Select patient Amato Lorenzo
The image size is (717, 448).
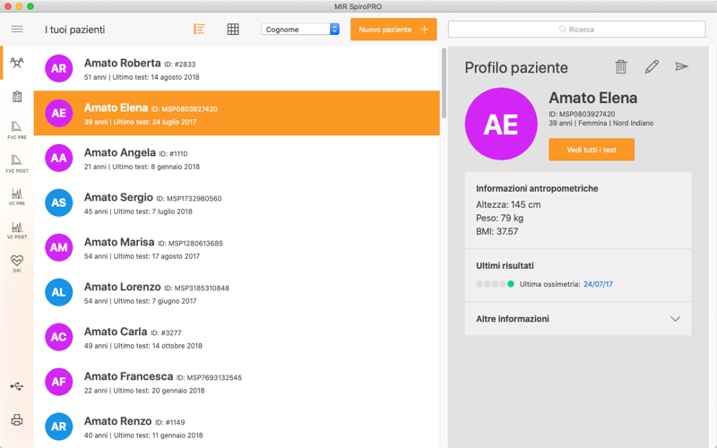(237, 292)
